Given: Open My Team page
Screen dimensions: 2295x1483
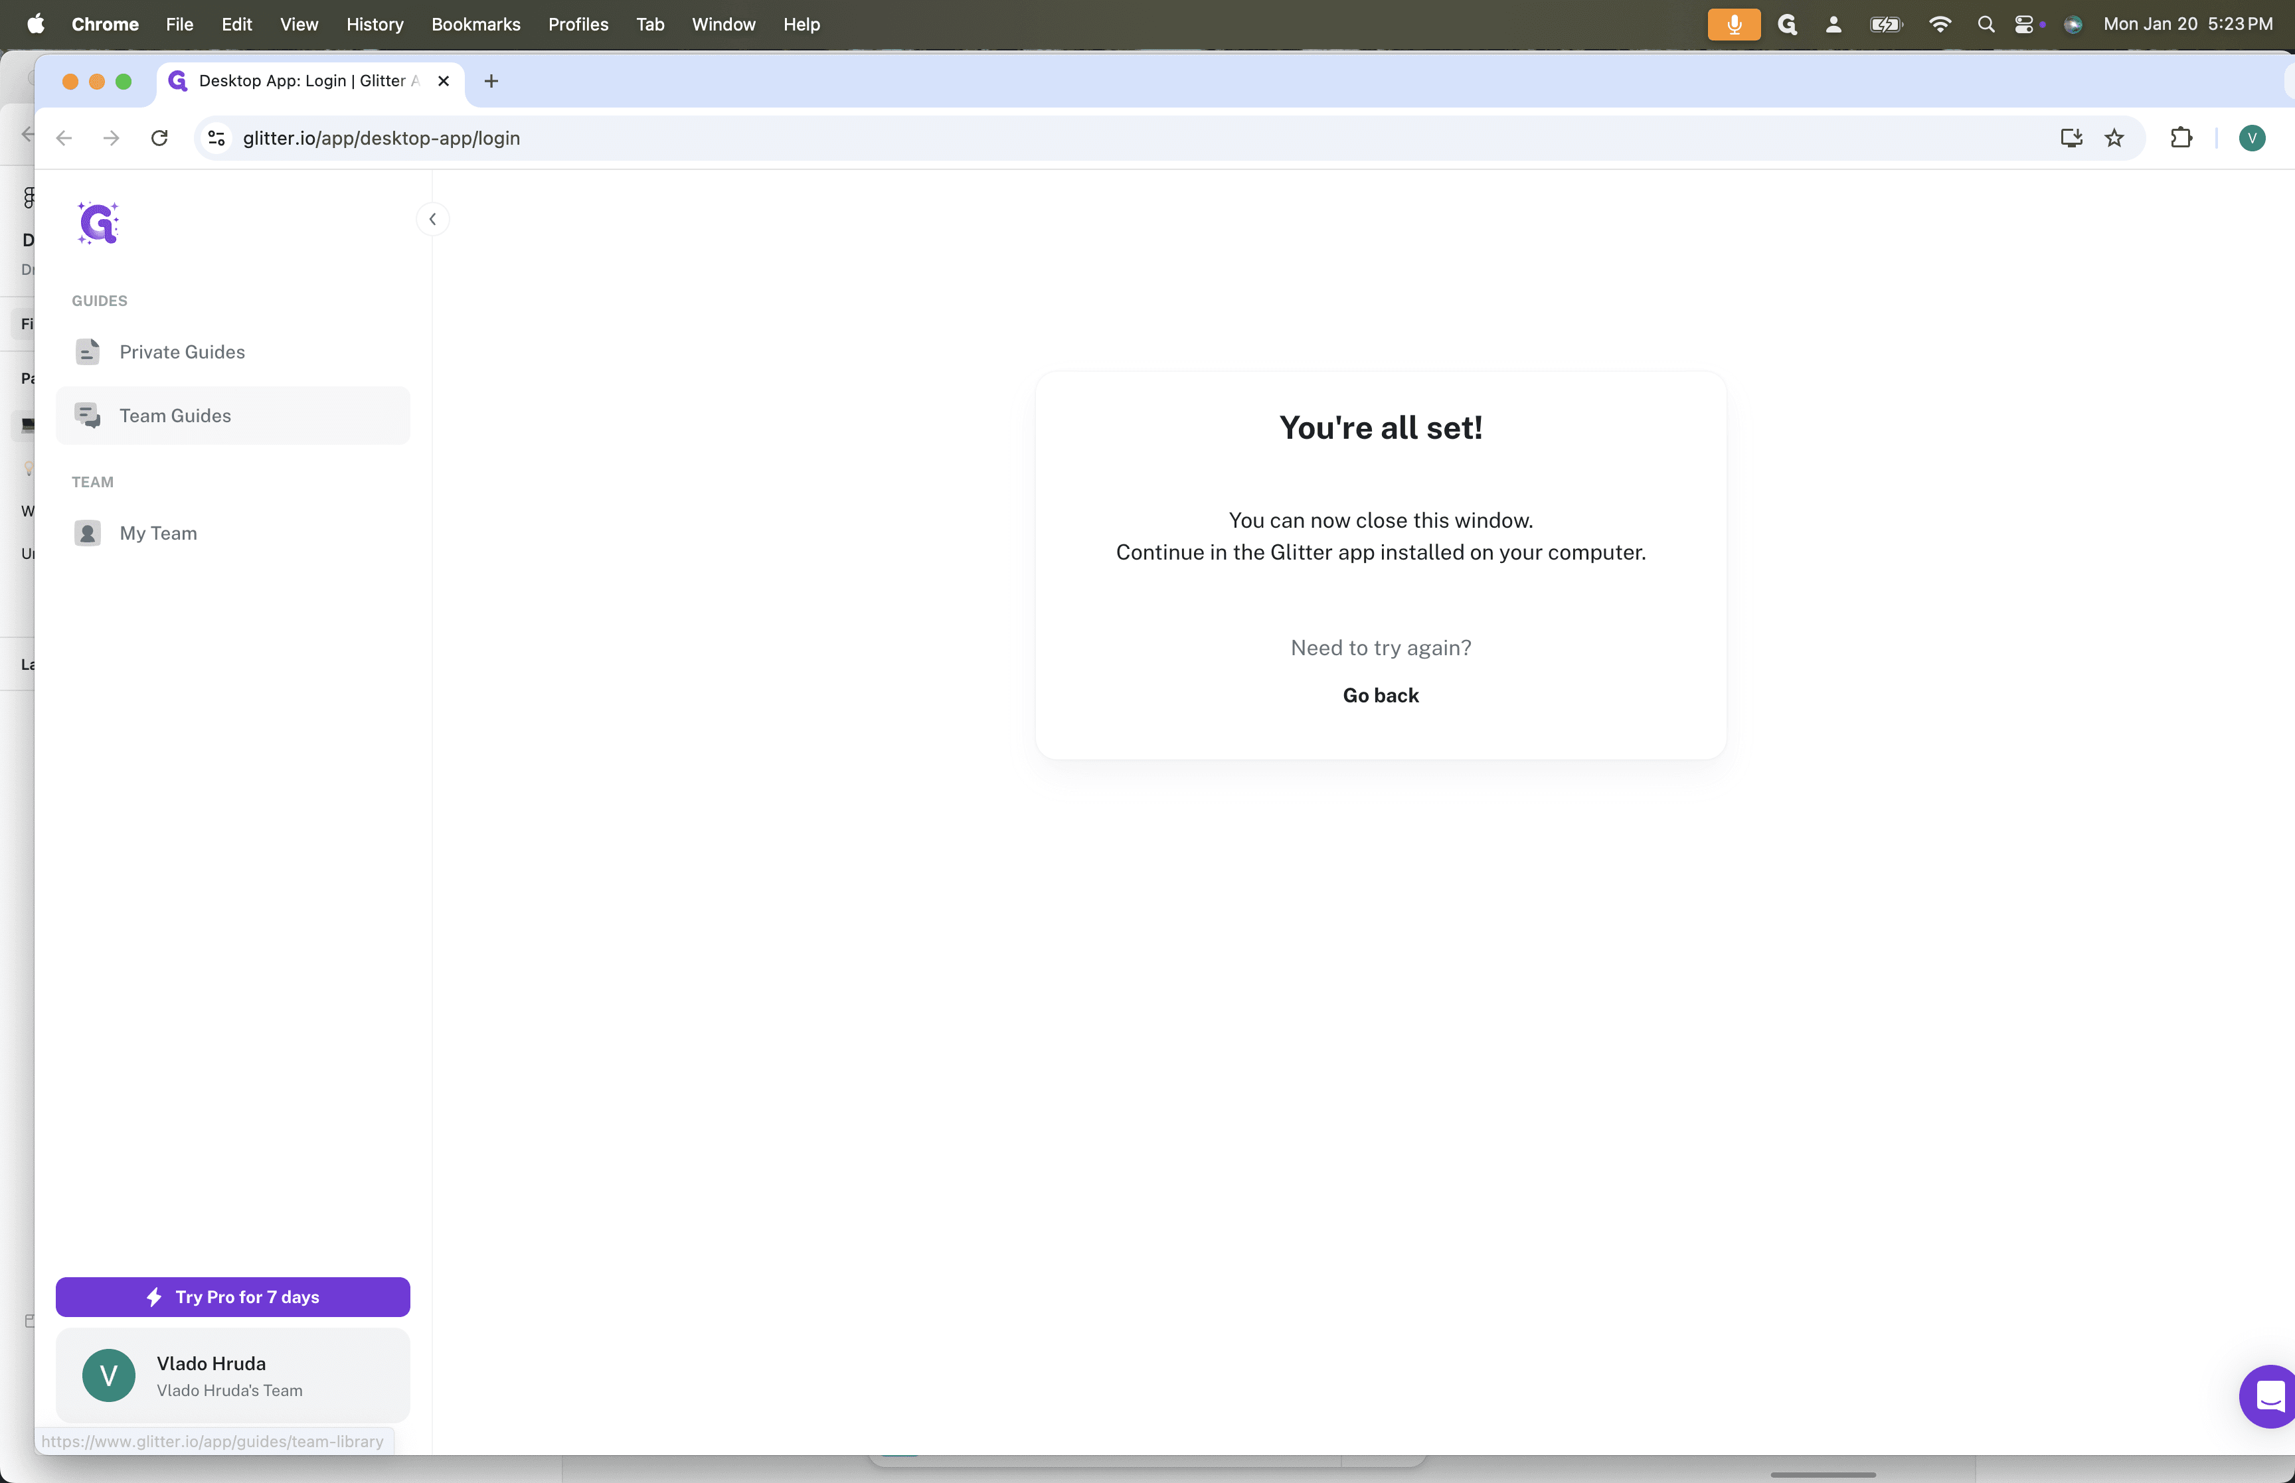Looking at the screenshot, I should pos(232,534).
